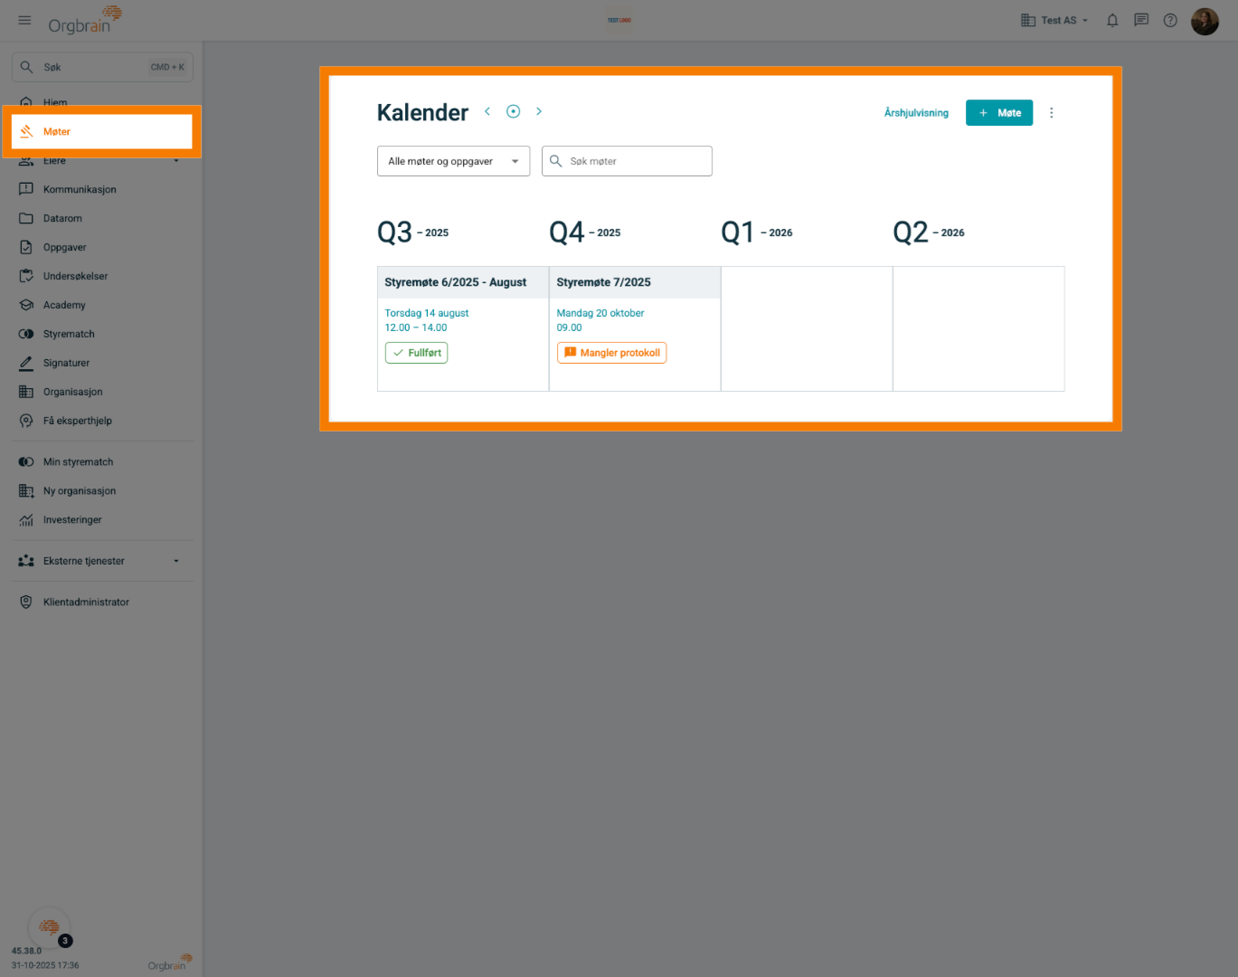Viewport: 1238px width, 977px height.
Task: Open Min styrematch from the sidebar
Action: click(x=101, y=462)
